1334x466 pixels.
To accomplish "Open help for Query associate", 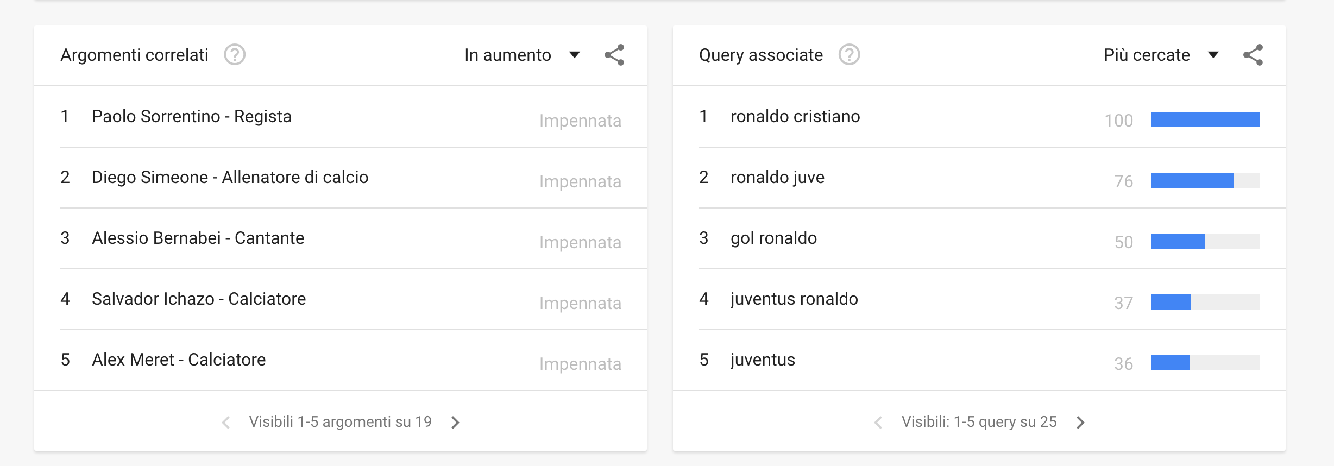I will click(849, 55).
